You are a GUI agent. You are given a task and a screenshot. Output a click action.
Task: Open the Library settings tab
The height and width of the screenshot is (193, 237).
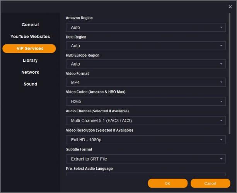[x=30, y=61]
